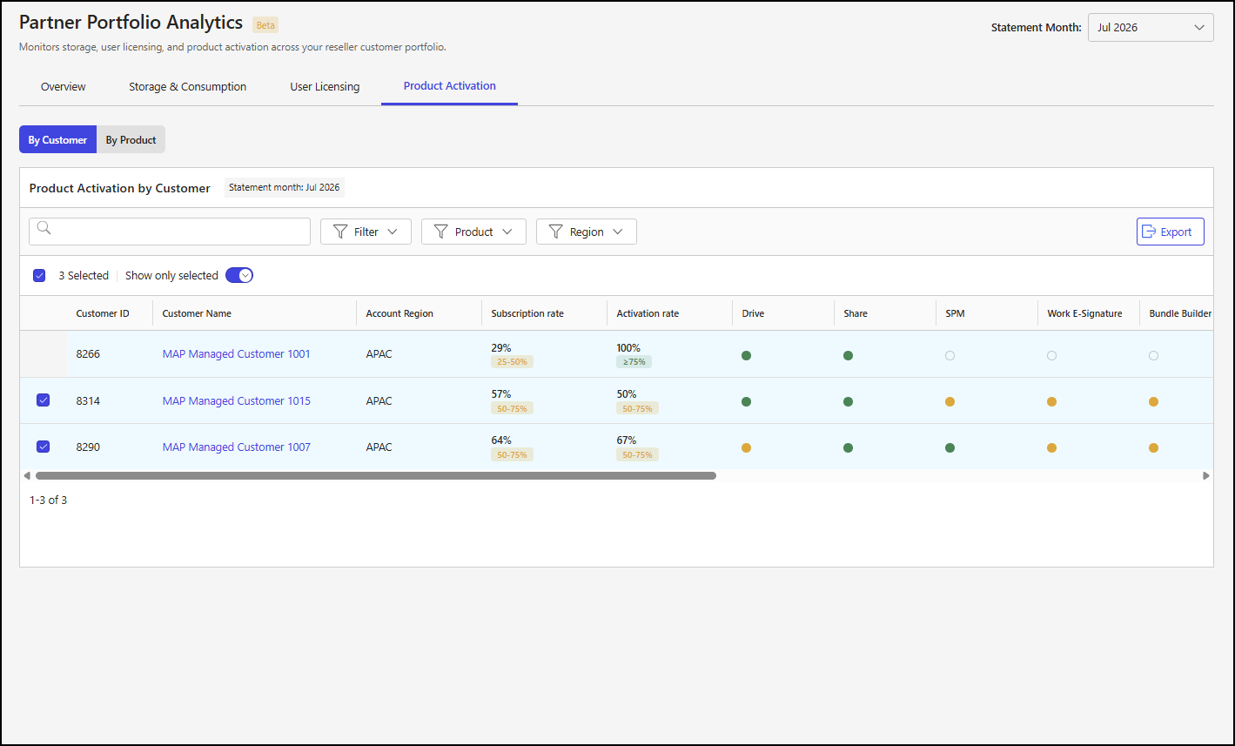Click the search magnifier icon
Image resolution: width=1235 pixels, height=746 pixels.
tap(44, 228)
